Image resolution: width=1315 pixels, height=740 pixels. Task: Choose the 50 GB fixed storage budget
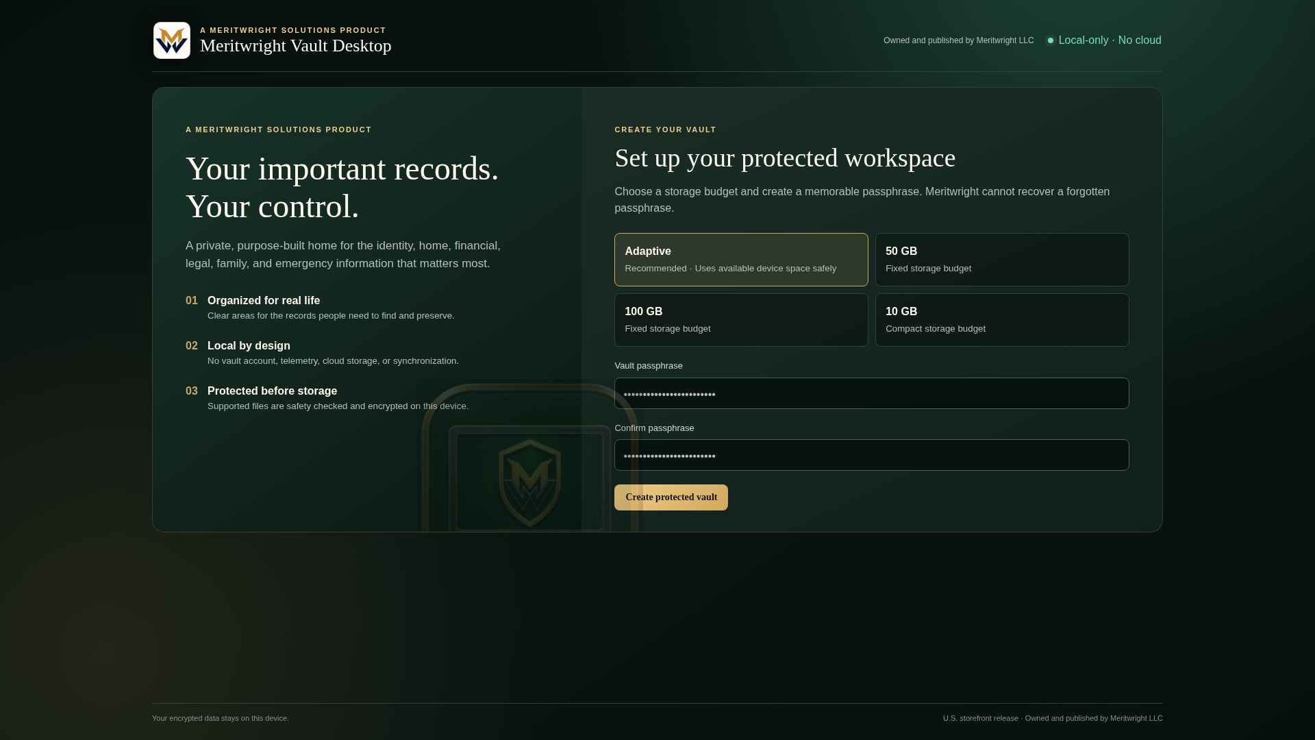[1002, 260]
